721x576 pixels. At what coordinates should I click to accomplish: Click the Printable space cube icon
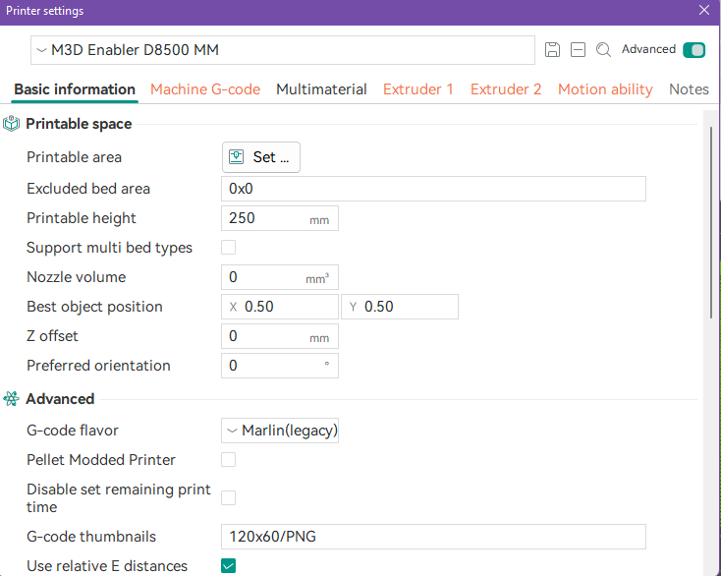(12, 124)
